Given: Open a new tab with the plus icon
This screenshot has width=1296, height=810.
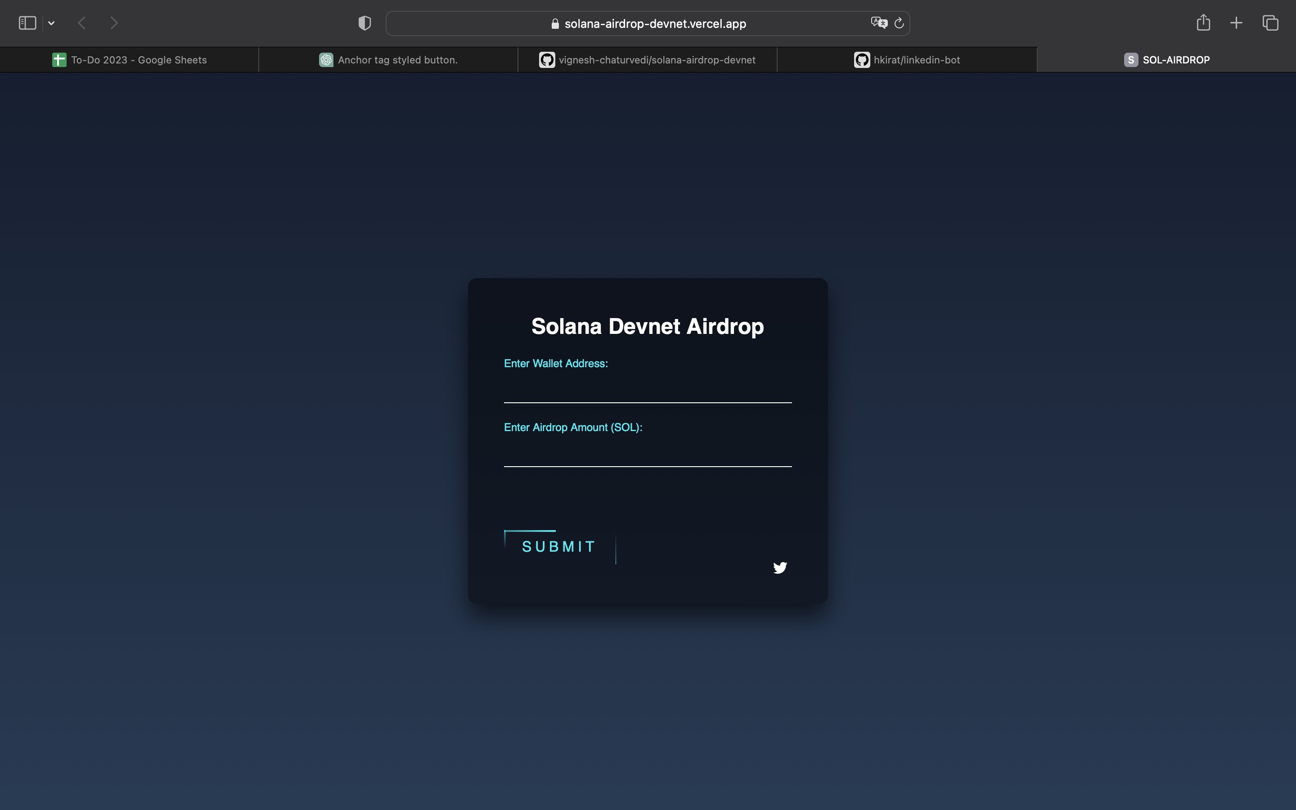Looking at the screenshot, I should click(1236, 22).
